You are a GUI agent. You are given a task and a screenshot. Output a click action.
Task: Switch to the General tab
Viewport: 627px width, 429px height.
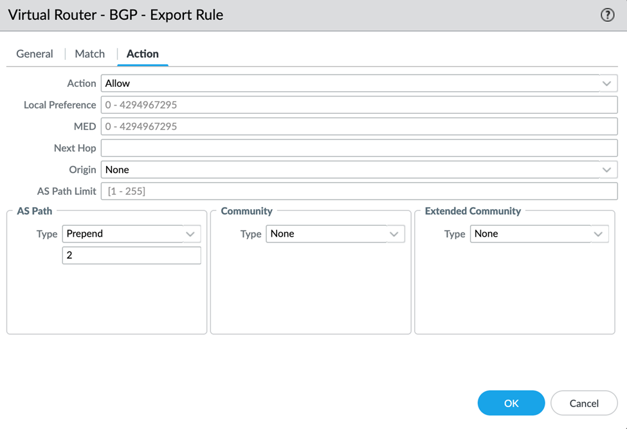34,53
